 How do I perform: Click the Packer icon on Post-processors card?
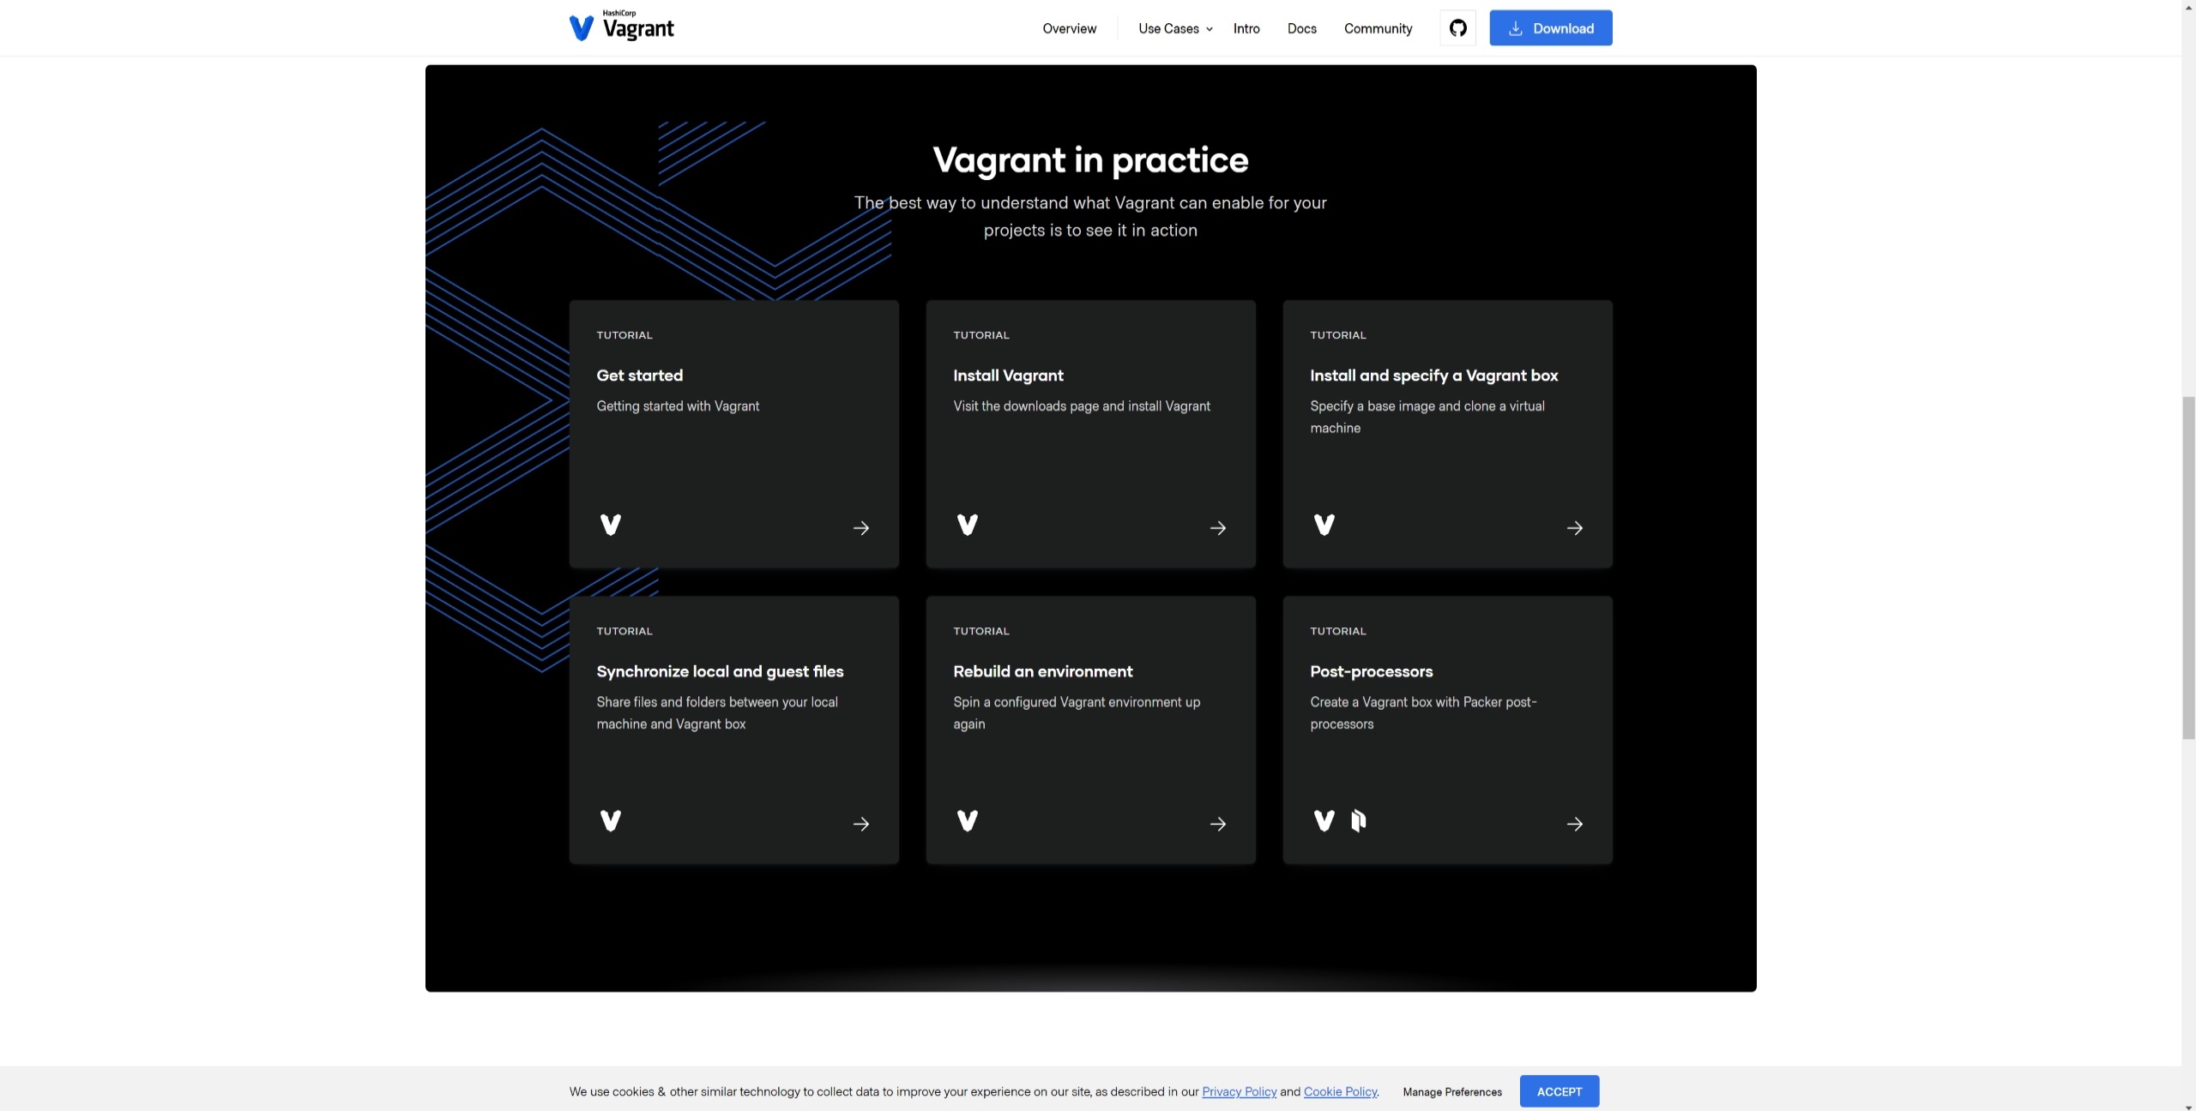point(1359,820)
